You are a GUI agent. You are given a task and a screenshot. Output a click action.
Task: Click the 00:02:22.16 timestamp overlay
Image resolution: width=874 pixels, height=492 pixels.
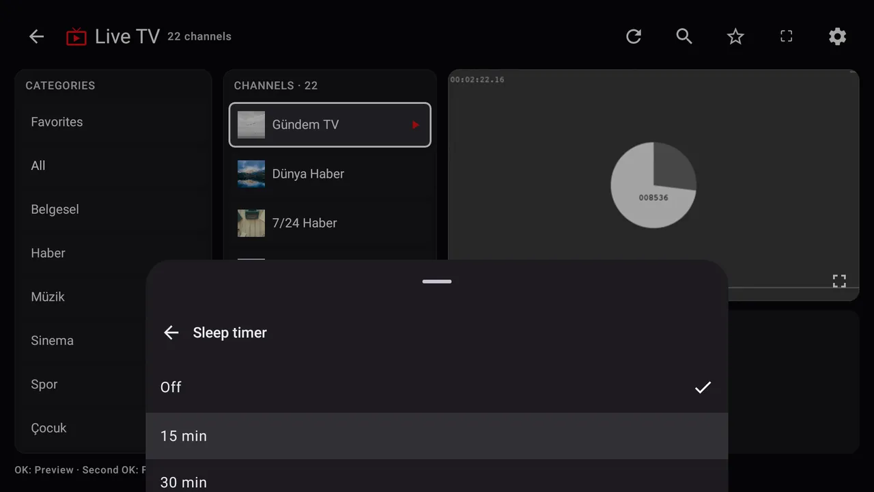point(477,80)
